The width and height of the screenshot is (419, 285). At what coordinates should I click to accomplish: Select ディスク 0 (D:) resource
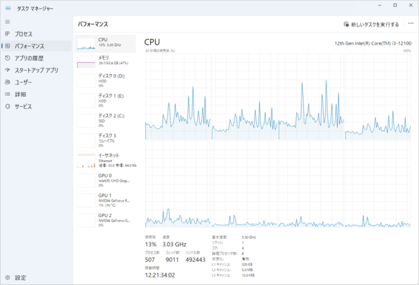pos(105,81)
